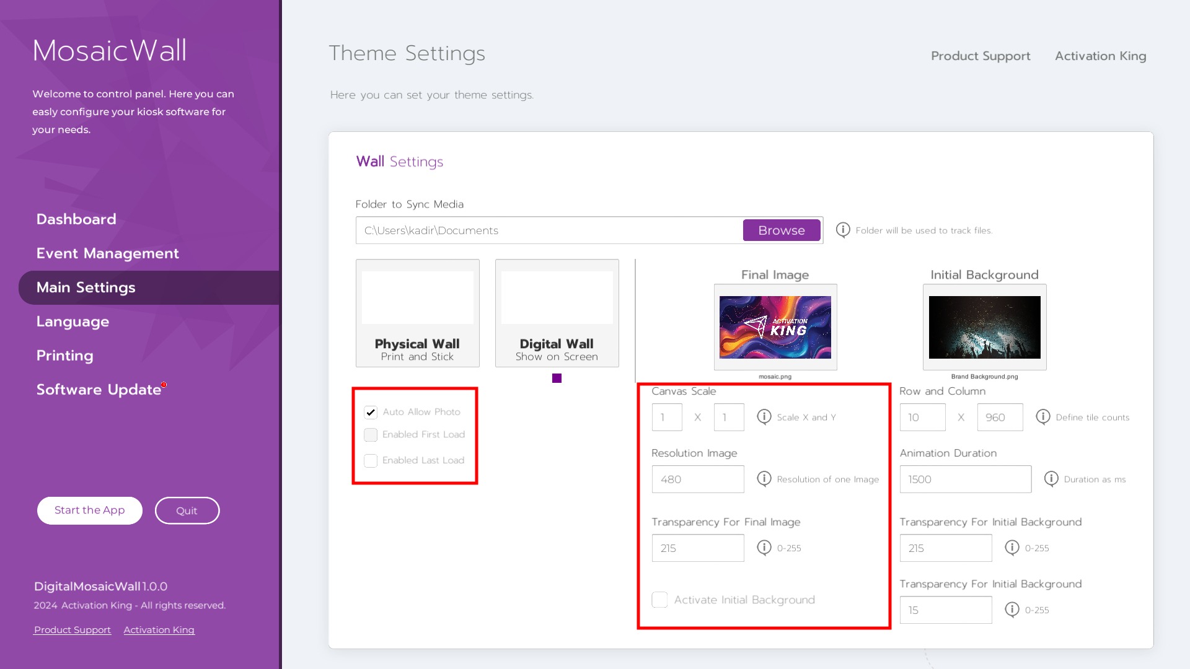Uncheck the Auto Allow Photo checkbox
The width and height of the screenshot is (1190, 669).
point(371,412)
